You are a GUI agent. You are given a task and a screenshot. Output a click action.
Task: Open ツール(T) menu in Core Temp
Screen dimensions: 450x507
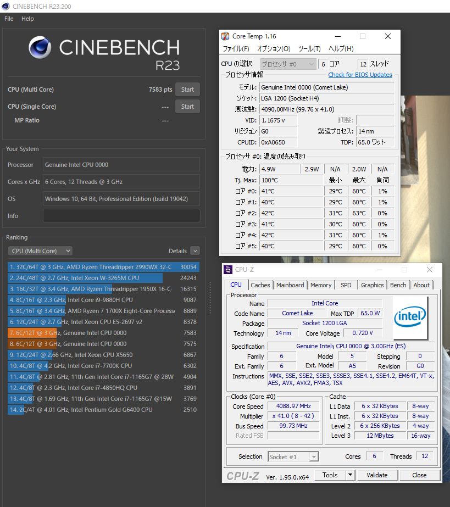[x=309, y=48]
